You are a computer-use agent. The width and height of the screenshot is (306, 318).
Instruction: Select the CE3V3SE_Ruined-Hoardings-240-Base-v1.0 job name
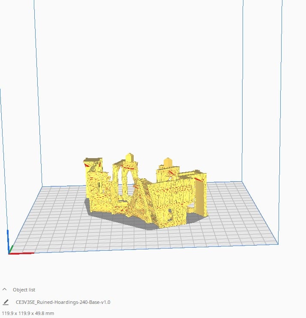[x=63, y=302]
